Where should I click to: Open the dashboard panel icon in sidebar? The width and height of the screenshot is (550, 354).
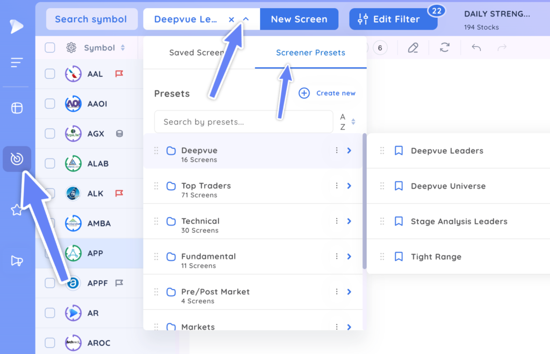click(x=17, y=107)
